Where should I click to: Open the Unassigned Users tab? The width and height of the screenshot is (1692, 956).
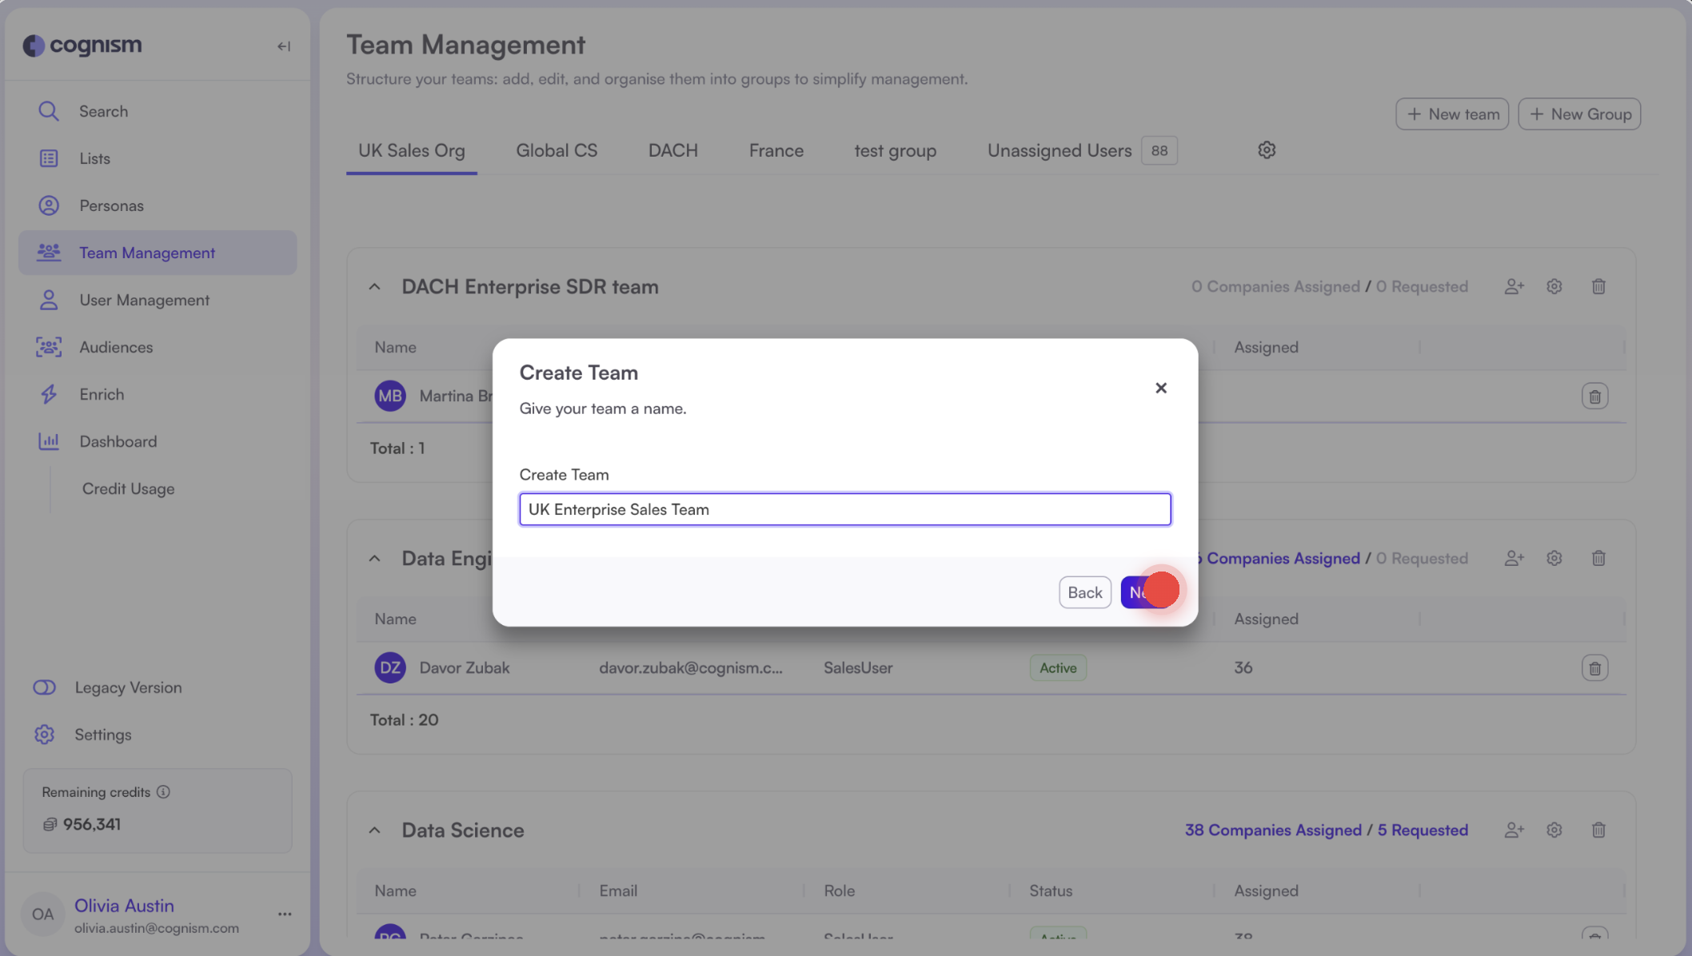coord(1059,150)
